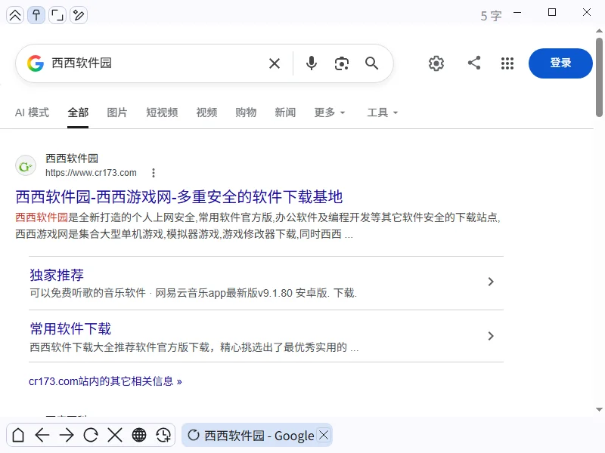
Task: Expand the 独家推荐 row chevron
Action: 491,282
